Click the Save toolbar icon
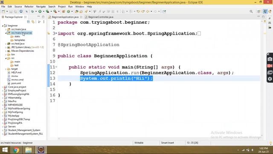Image resolution: width=273 pixels, height=154 pixels. pos(11,12)
